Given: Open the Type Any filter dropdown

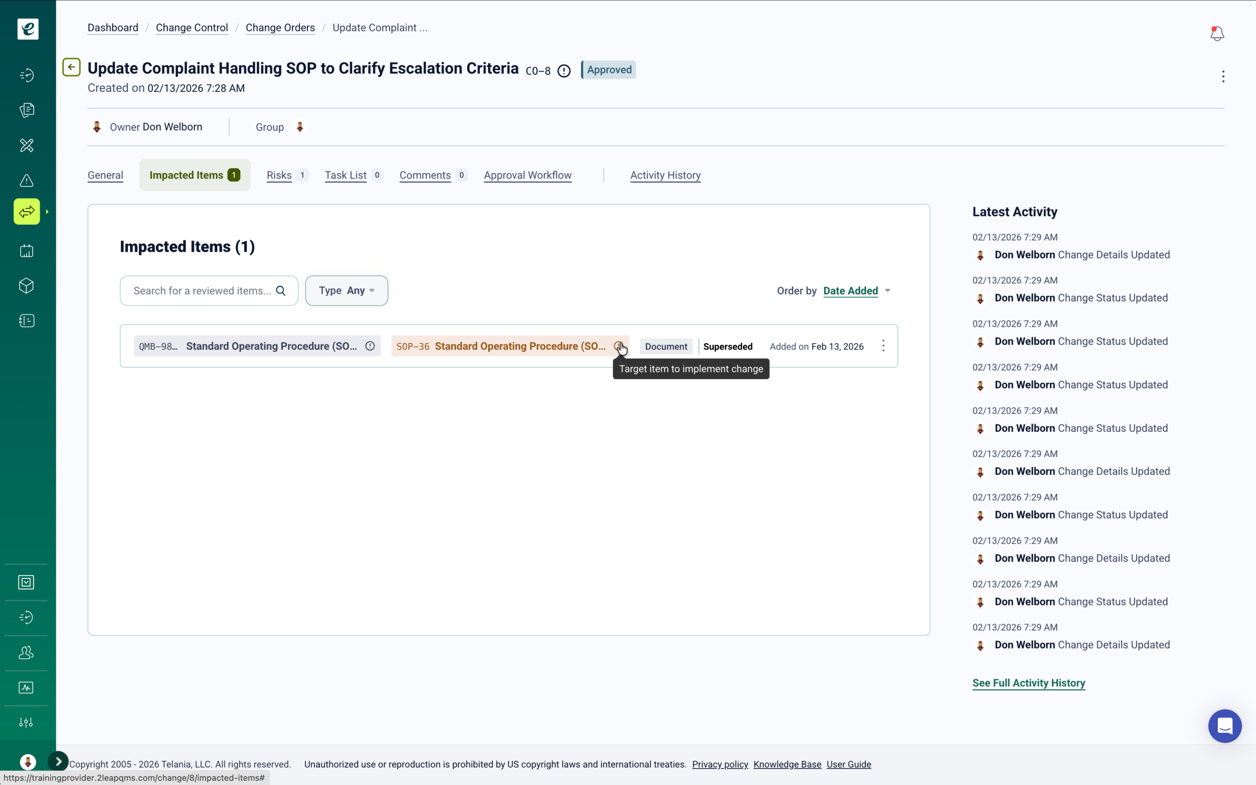Looking at the screenshot, I should click(x=347, y=291).
